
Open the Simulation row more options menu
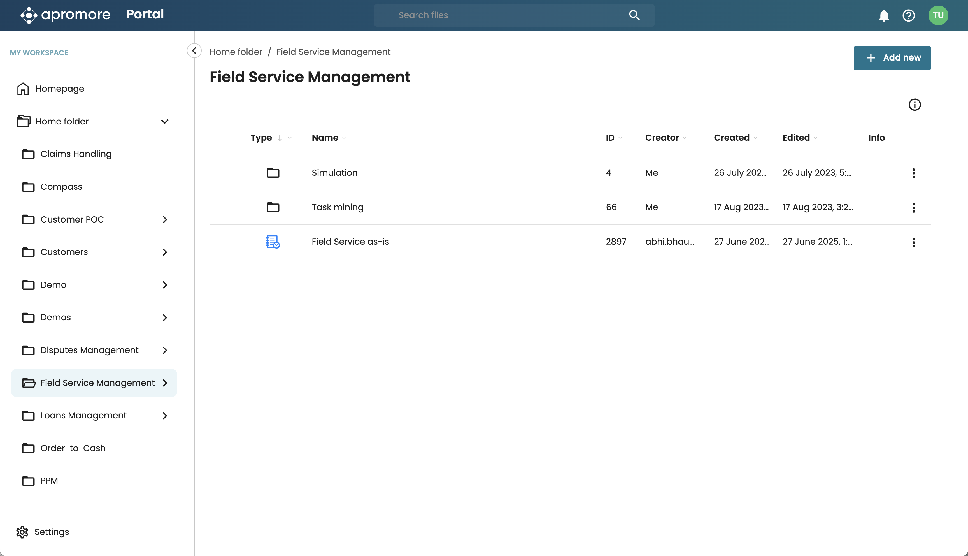(913, 173)
